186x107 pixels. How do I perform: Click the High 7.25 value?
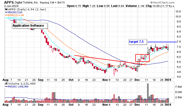coord(89,6)
